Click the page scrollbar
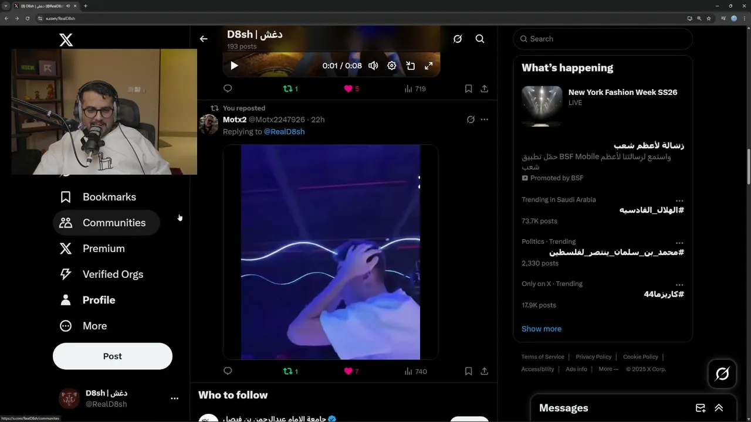This screenshot has height=422, width=751. 748,167
